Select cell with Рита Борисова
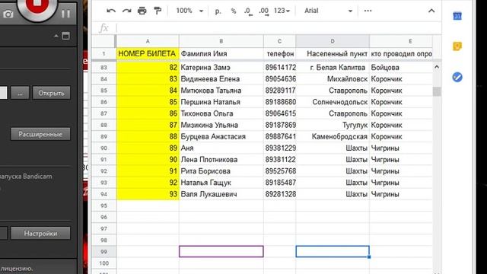 click(221, 170)
